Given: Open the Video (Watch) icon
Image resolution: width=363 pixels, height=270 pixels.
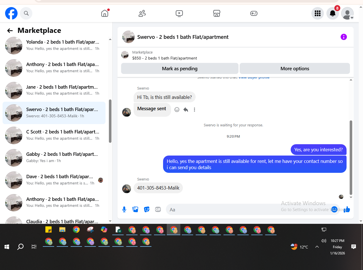Looking at the screenshot, I should pos(179,13).
